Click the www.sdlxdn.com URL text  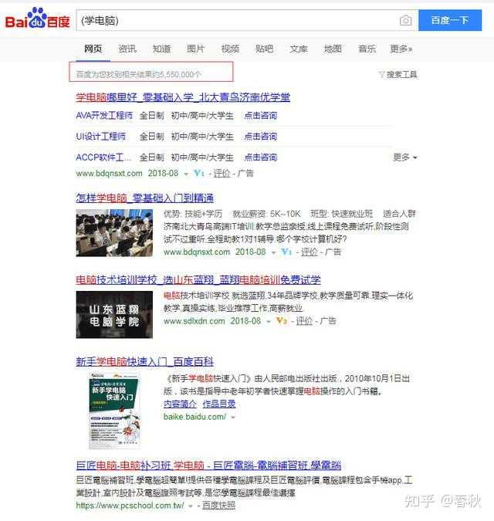point(195,321)
